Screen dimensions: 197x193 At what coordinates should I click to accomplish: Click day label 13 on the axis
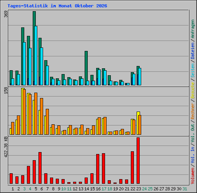pos(81,189)
